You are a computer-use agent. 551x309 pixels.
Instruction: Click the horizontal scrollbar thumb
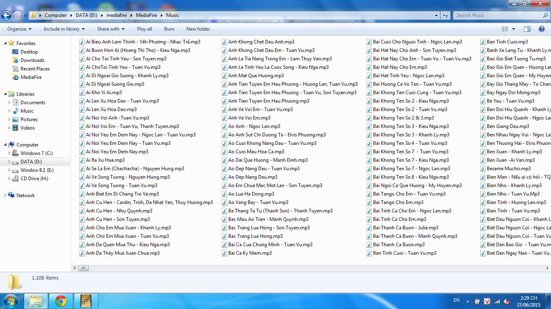pyautogui.click(x=83, y=268)
